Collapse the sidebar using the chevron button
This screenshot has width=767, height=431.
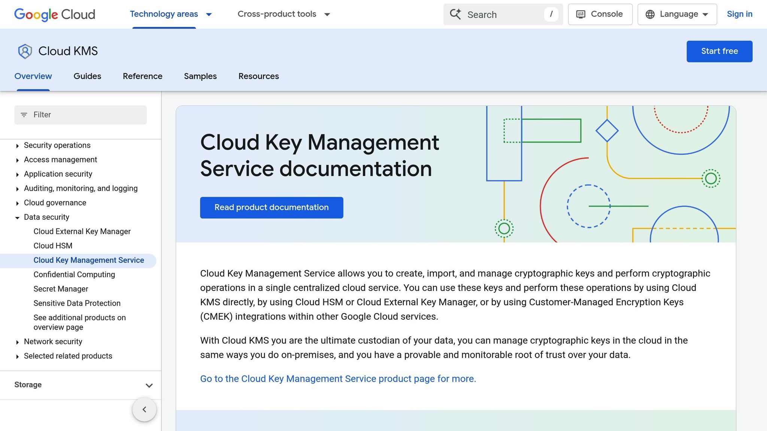click(x=144, y=409)
